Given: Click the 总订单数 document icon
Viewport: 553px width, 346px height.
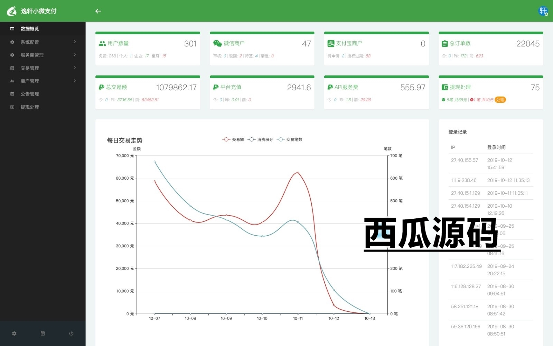Looking at the screenshot, I should click(445, 44).
